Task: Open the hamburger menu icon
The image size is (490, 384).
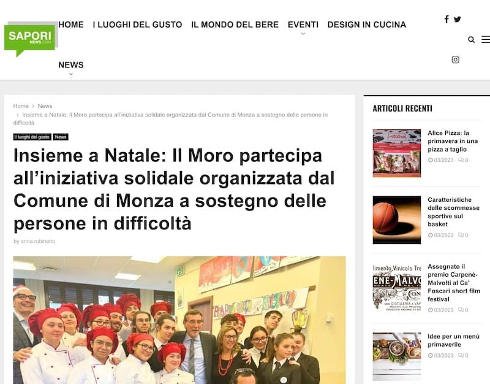Action: click(486, 39)
